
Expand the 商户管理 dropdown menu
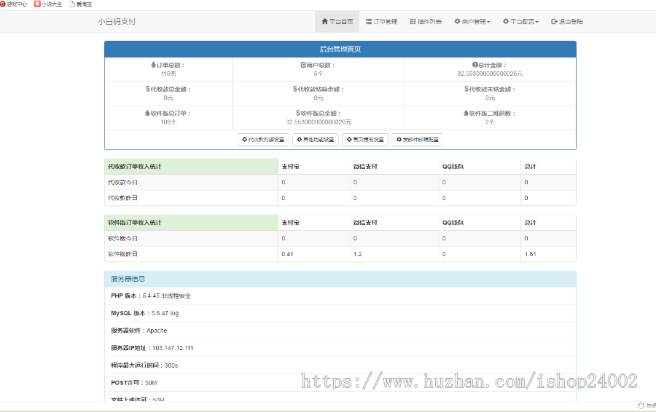472,22
